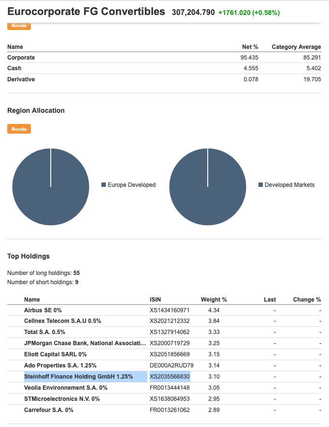Click the Last column header

[270, 300]
